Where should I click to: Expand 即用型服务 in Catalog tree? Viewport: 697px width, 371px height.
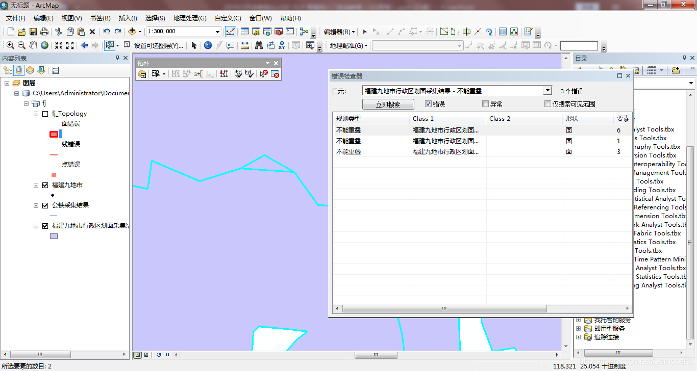click(x=579, y=329)
